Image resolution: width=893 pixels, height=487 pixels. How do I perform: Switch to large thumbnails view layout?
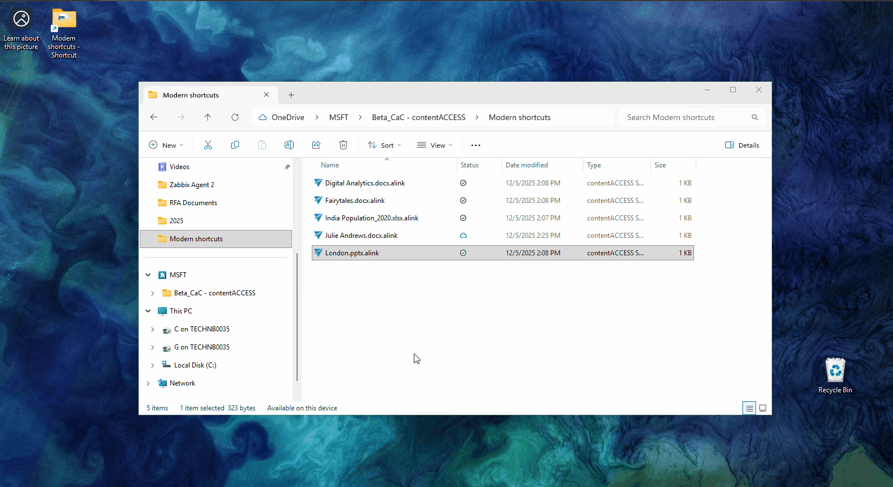pyautogui.click(x=763, y=408)
